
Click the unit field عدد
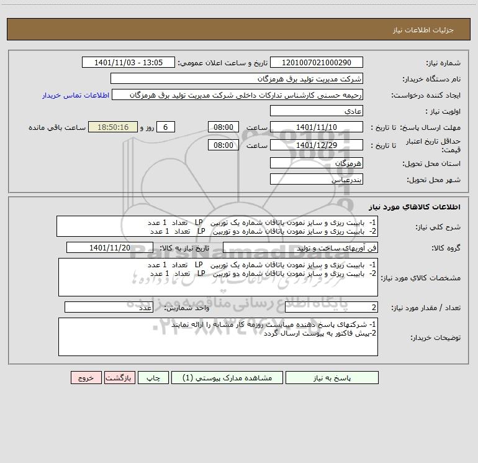point(109,307)
